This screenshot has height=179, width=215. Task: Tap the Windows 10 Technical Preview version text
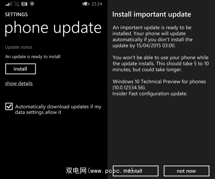(159, 85)
